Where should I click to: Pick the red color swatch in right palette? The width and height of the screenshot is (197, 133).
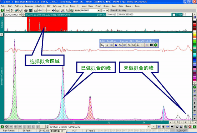click(195, 25)
